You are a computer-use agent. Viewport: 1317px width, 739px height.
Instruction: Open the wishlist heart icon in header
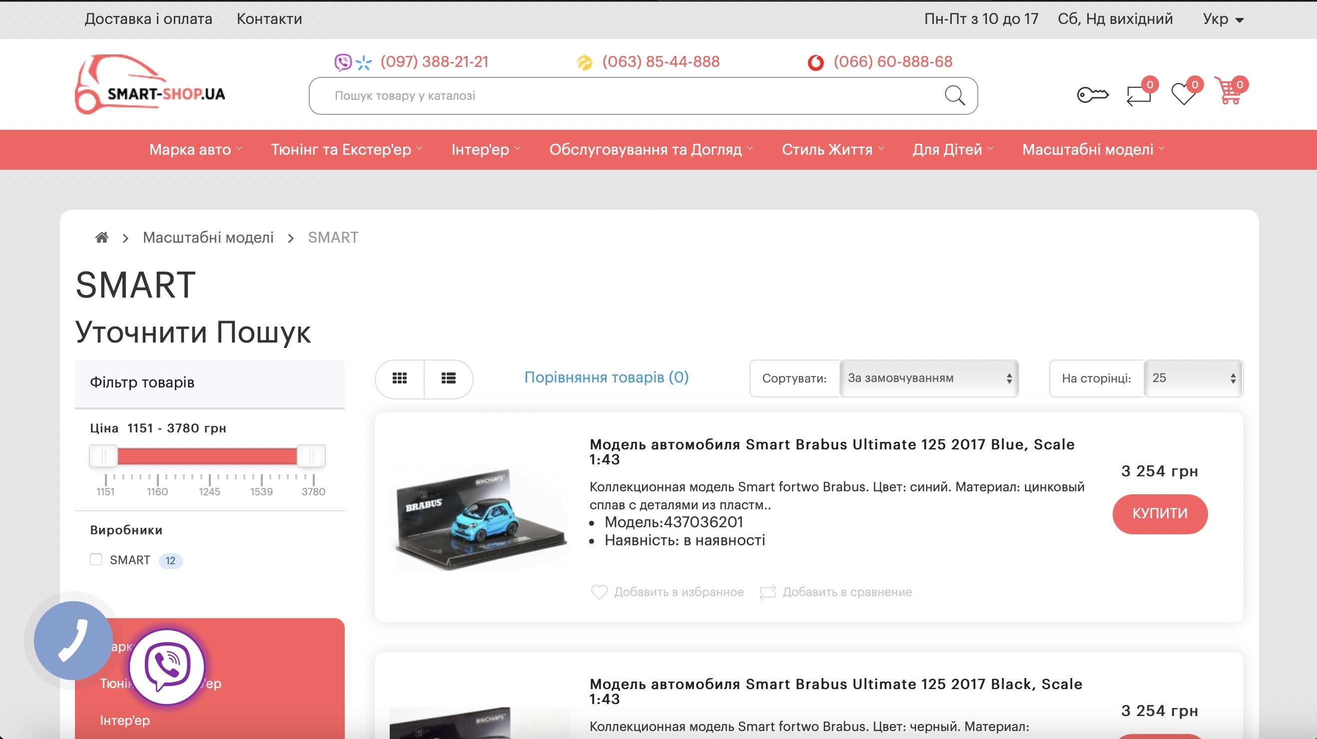(1183, 94)
